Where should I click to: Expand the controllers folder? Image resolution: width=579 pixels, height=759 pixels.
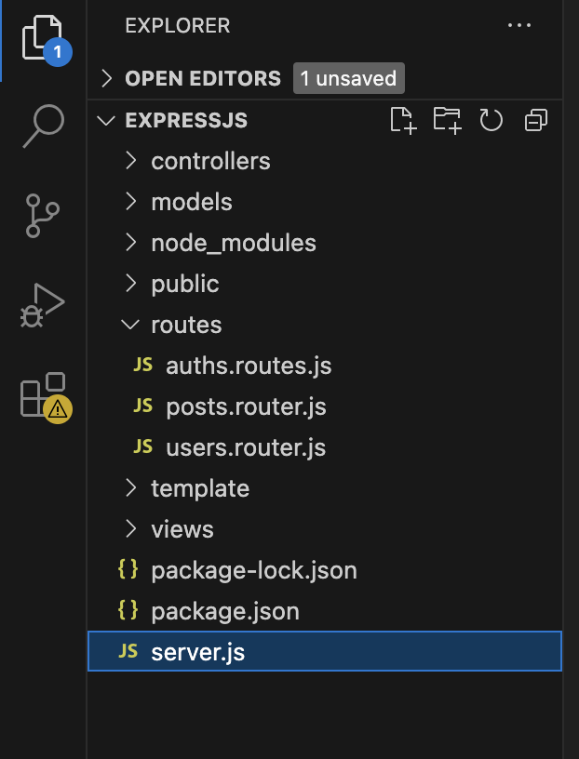click(x=209, y=161)
